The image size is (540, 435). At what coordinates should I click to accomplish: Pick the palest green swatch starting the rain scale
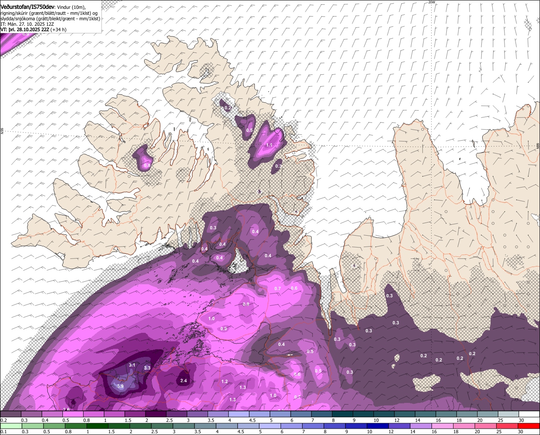11,426
